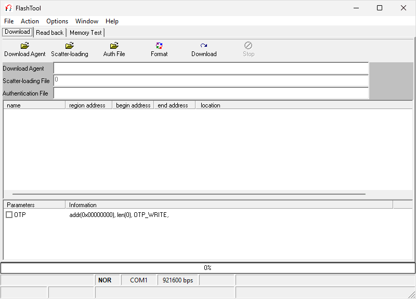
Task: Open the Help menu
Action: tap(112, 21)
